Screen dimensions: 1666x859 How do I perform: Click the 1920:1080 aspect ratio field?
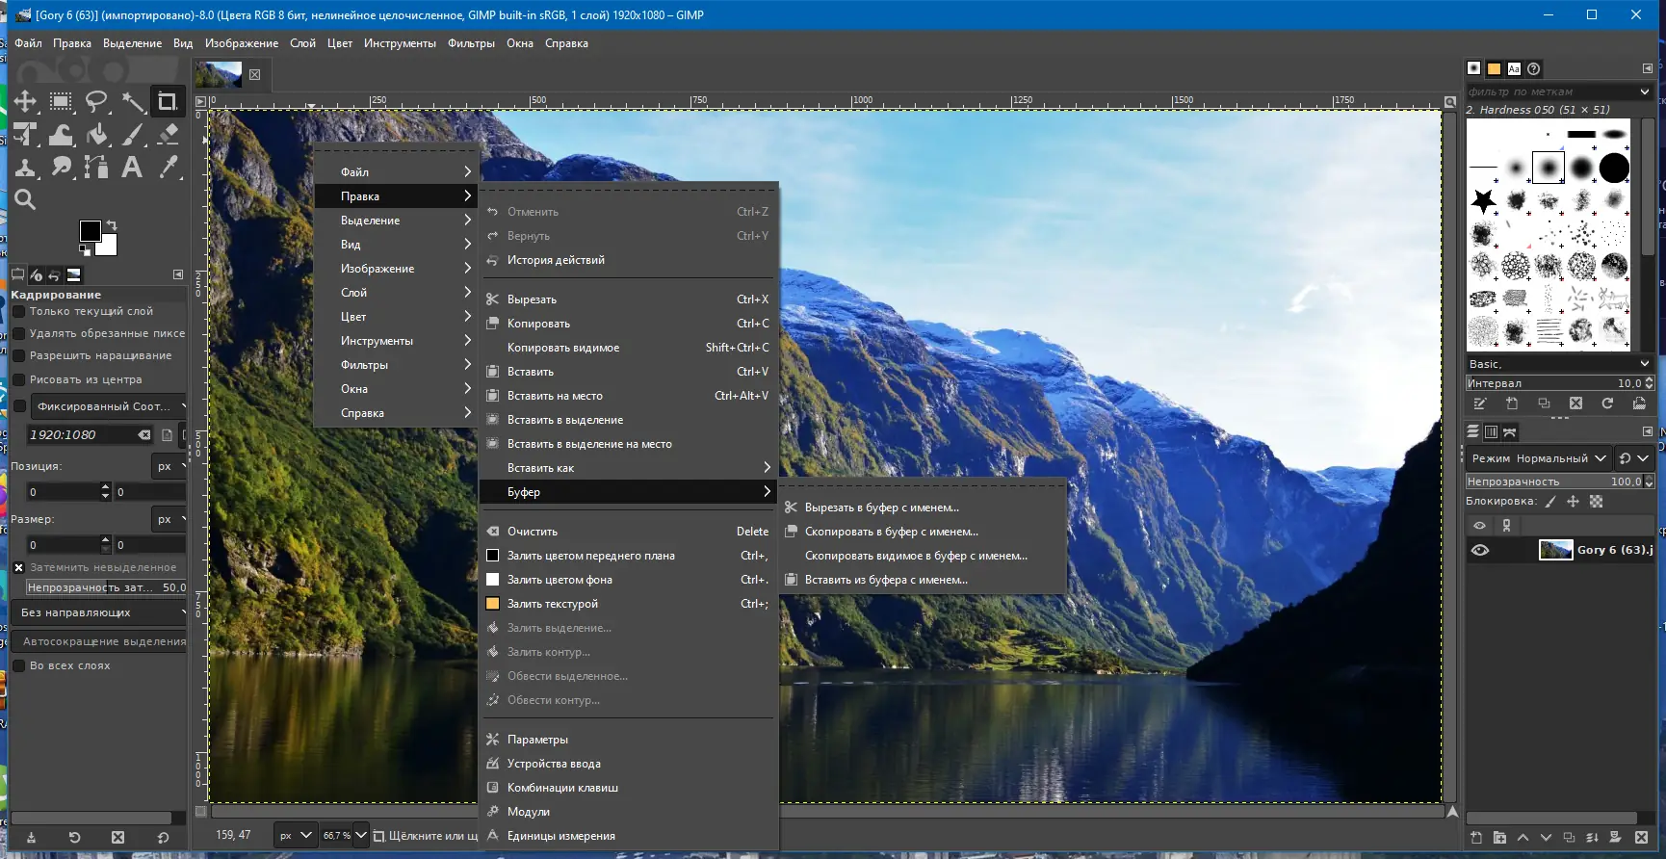pyautogui.click(x=82, y=434)
